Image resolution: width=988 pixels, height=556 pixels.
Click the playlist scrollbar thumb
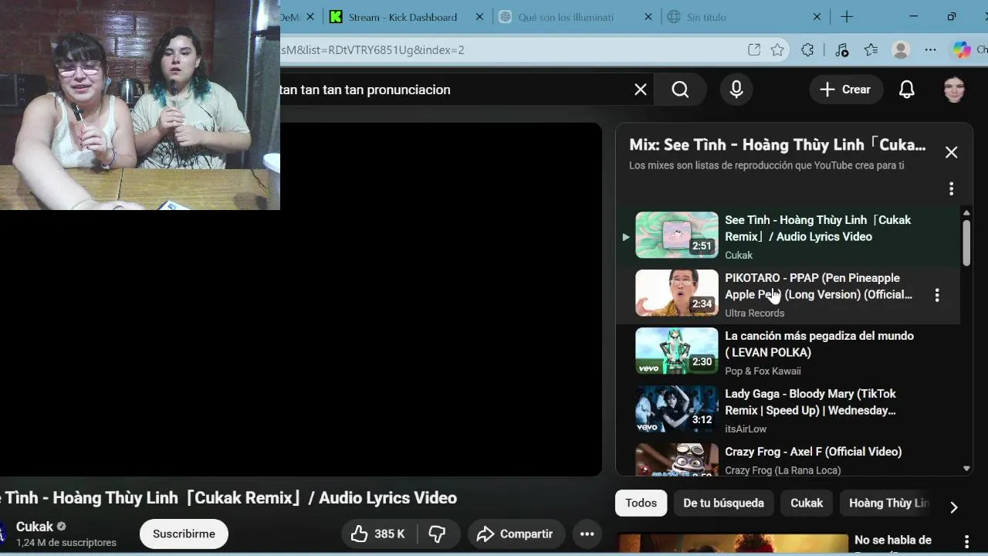[x=966, y=242]
